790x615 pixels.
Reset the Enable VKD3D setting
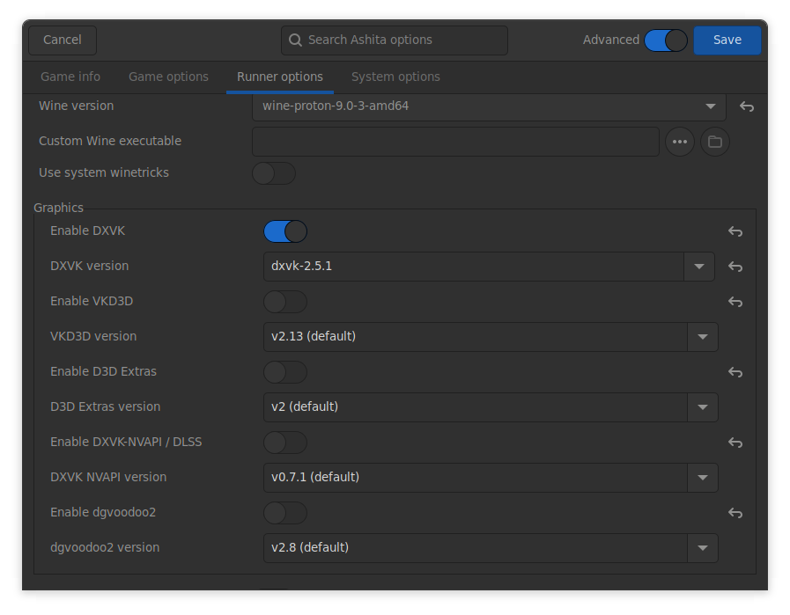coord(735,302)
